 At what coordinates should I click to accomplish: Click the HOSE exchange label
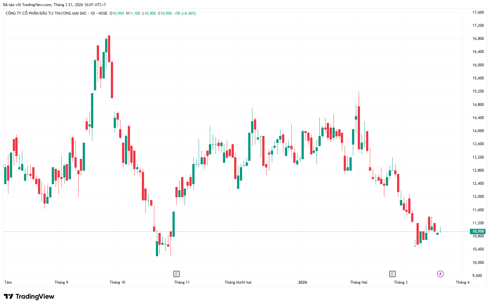coord(103,13)
